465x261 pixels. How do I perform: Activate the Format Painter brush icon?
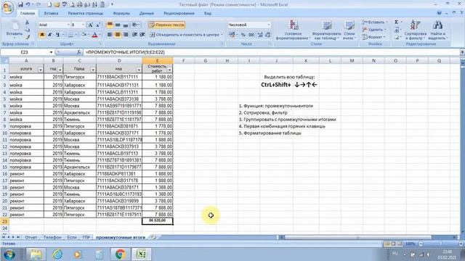click(x=27, y=37)
